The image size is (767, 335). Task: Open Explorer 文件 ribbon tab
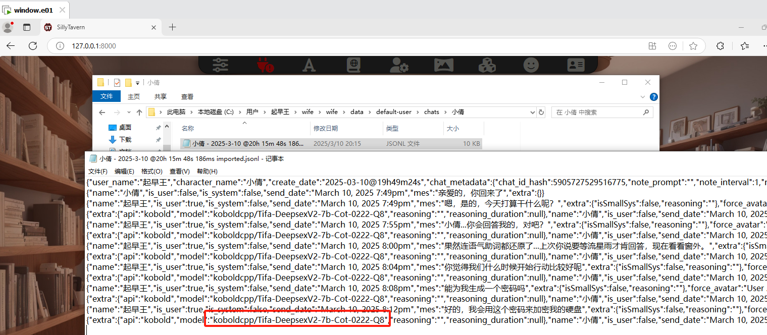pyautogui.click(x=107, y=96)
